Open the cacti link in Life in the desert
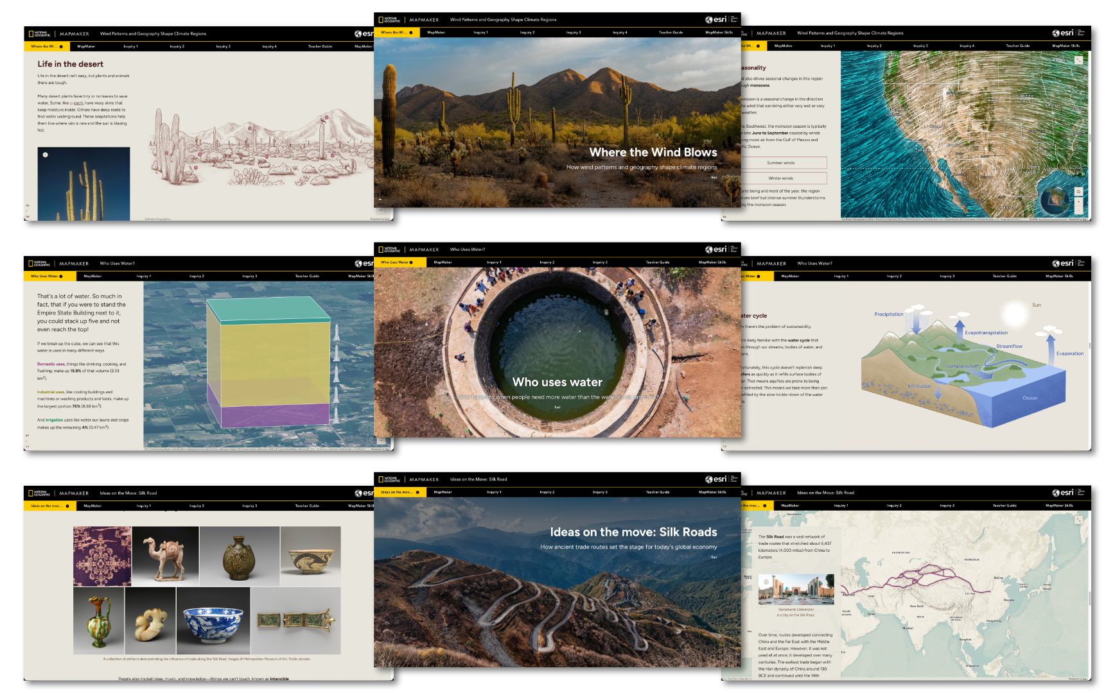This screenshot has height=693, width=1115. click(x=77, y=103)
